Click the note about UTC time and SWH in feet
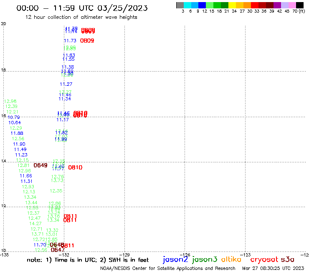309x272 pixels. [88, 260]
